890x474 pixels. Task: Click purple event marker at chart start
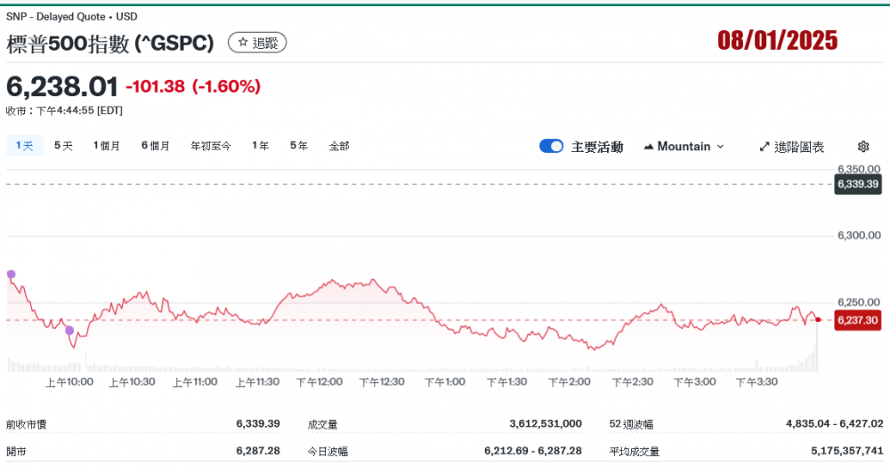click(11, 275)
